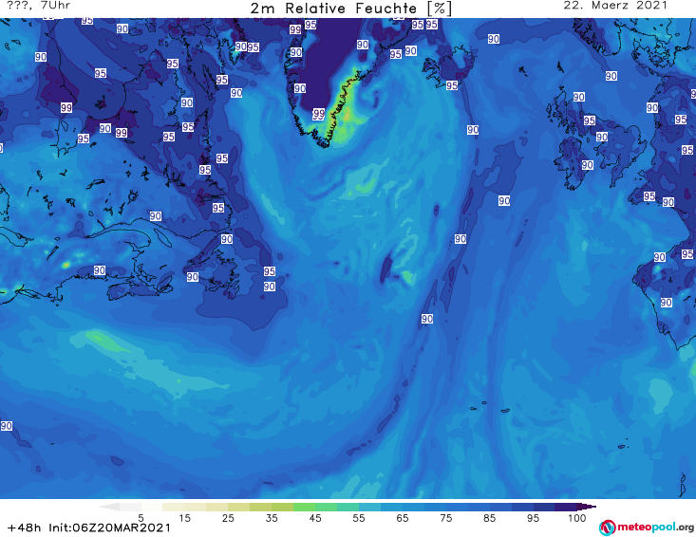This screenshot has height=537, width=696.
Task: Click the '???, 7Uhr' time label
Action: 39,6
